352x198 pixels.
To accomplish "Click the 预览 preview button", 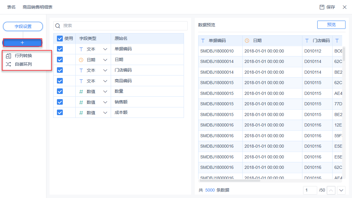I will [331, 25].
